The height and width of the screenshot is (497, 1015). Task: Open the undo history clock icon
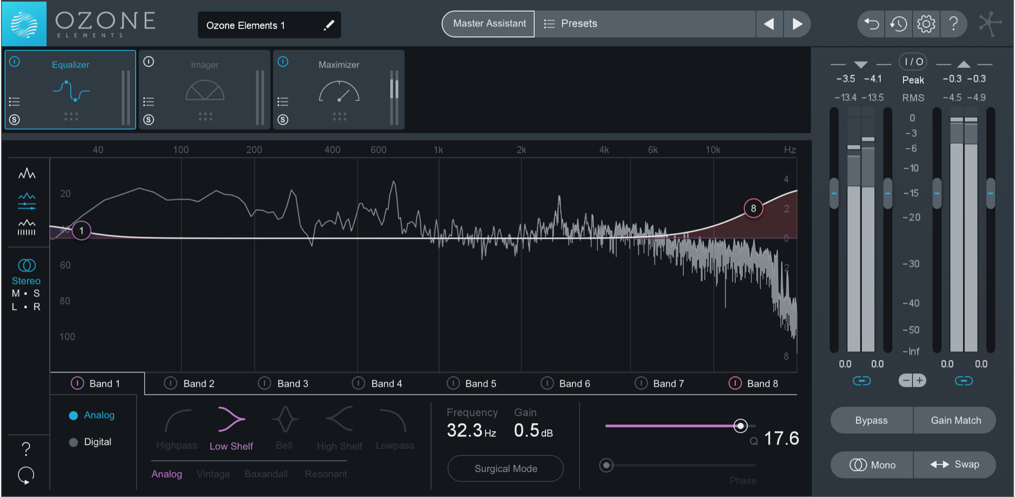[x=898, y=24]
